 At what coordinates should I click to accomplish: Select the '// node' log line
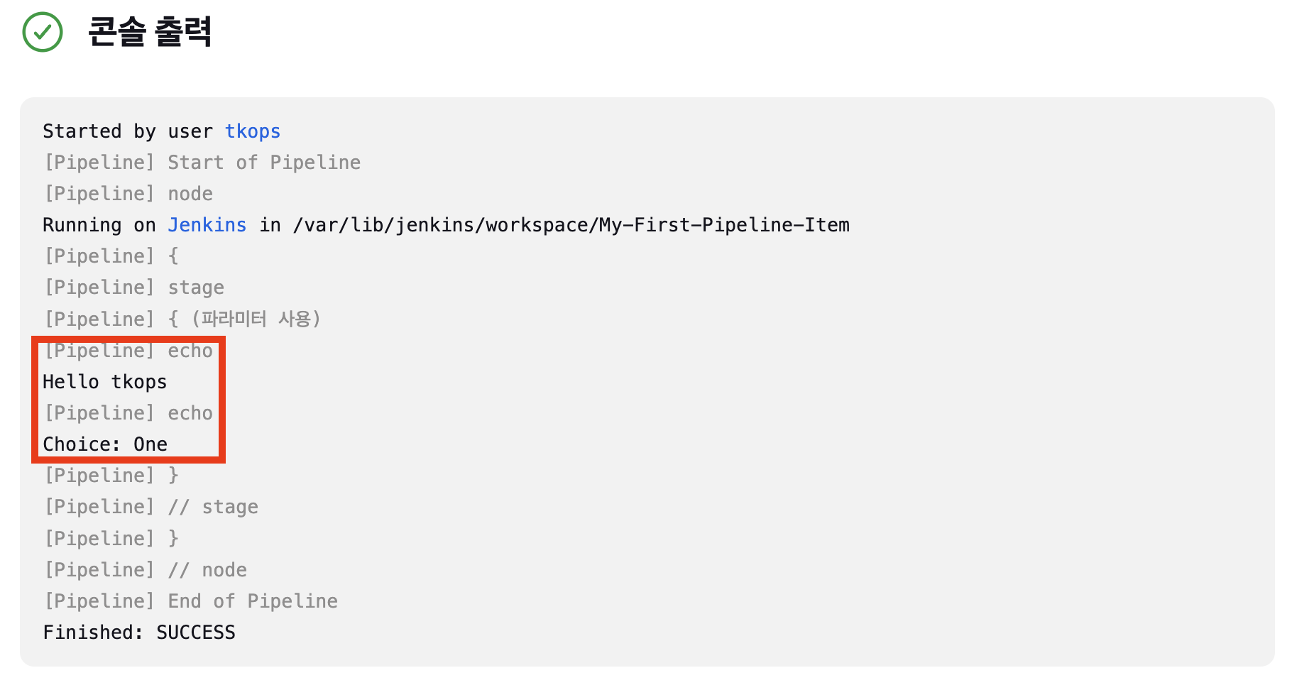click(146, 570)
